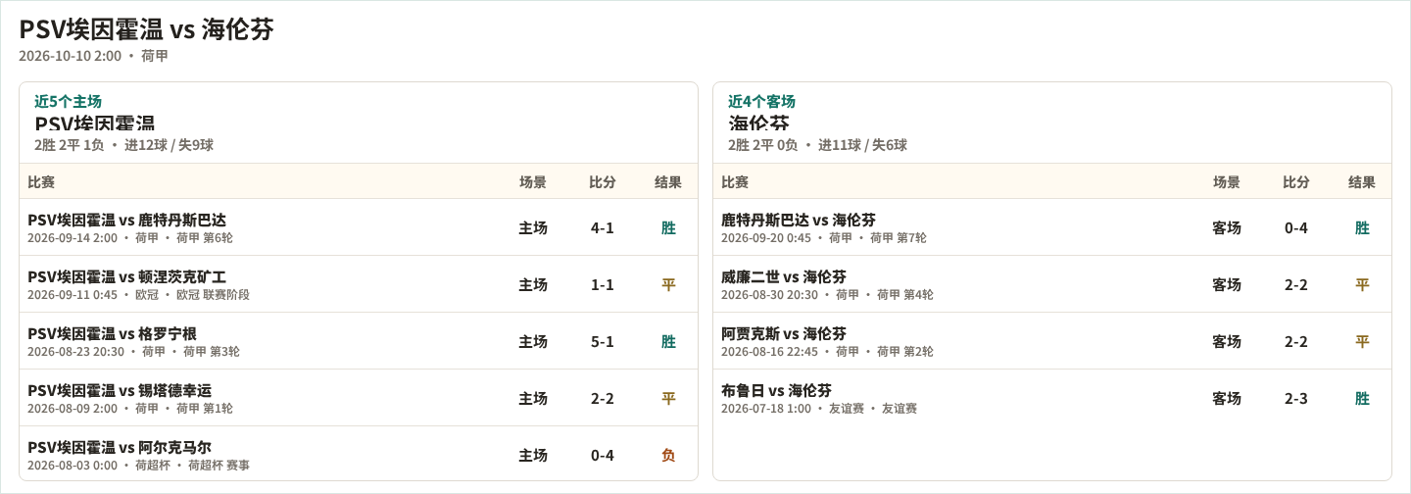Click the 场景 column header in the away table
Image resolution: width=1411 pixels, height=494 pixels.
tap(1227, 182)
